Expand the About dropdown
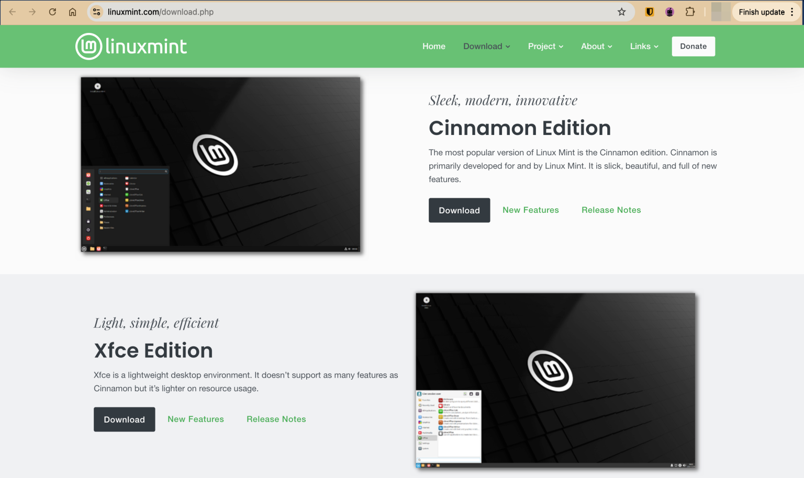This screenshot has height=478, width=804. [x=596, y=46]
